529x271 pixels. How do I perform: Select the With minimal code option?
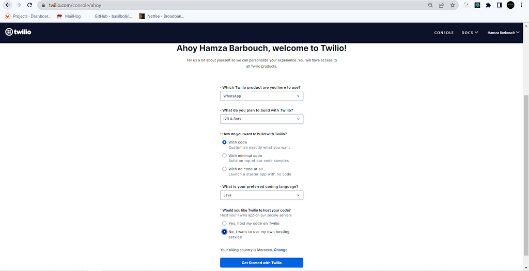224,155
